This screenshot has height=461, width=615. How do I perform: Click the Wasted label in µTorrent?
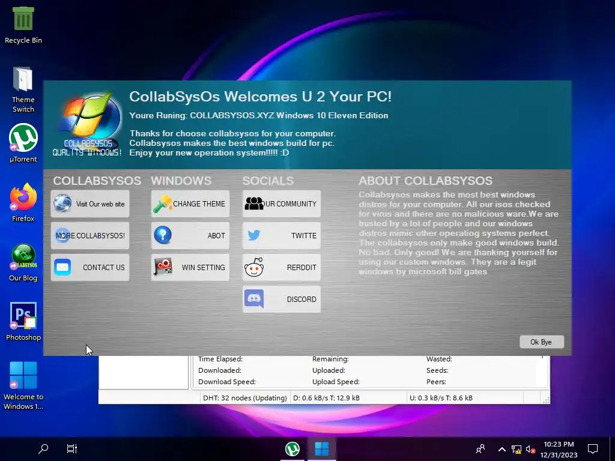439,359
